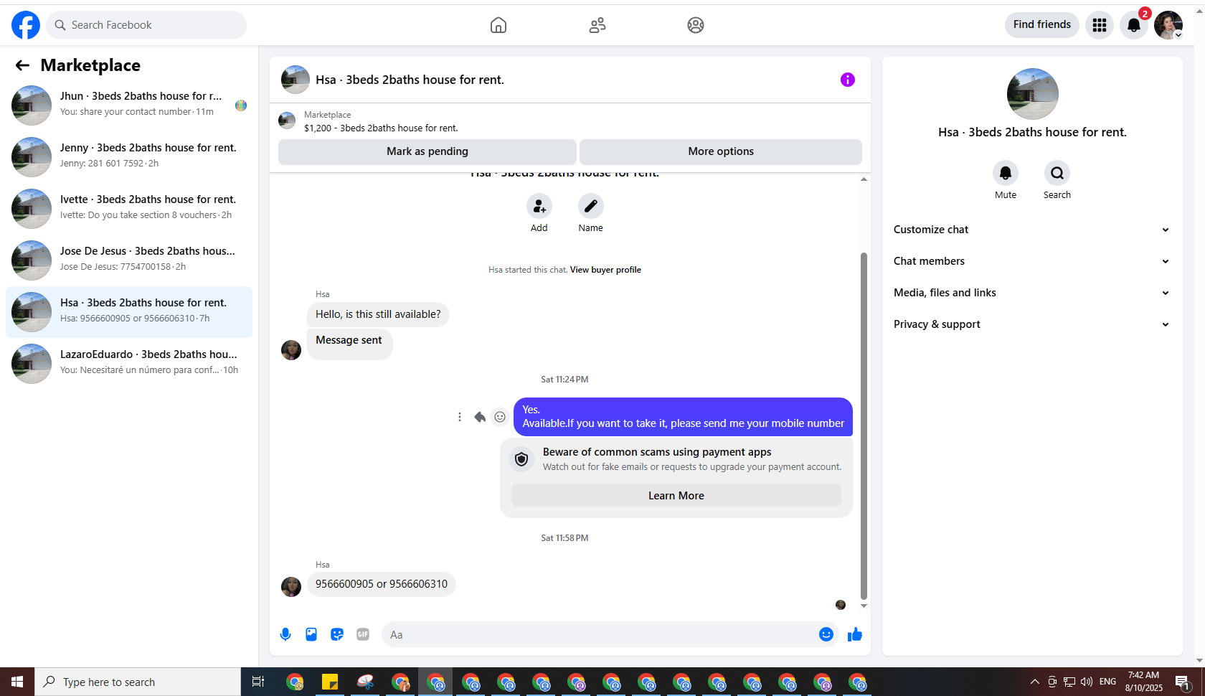
Task: React to the Yes Available message
Action: pyautogui.click(x=500, y=417)
